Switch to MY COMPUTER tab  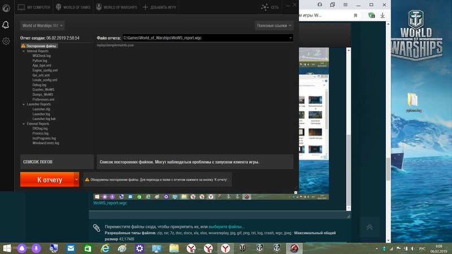34,7
